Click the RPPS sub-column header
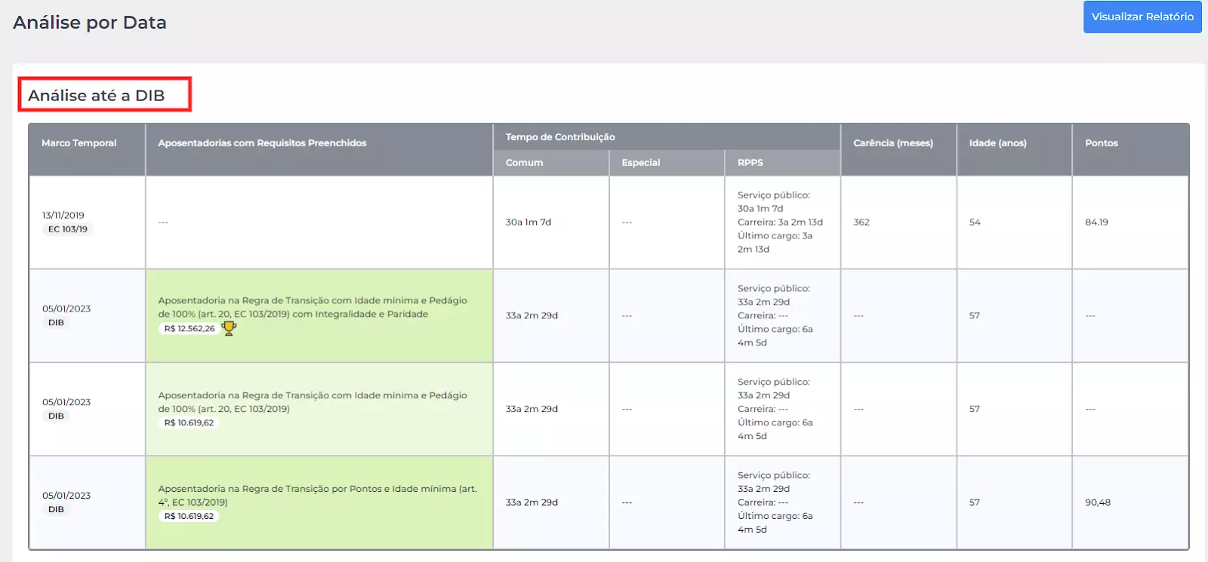This screenshot has width=1208, height=562. click(x=750, y=162)
